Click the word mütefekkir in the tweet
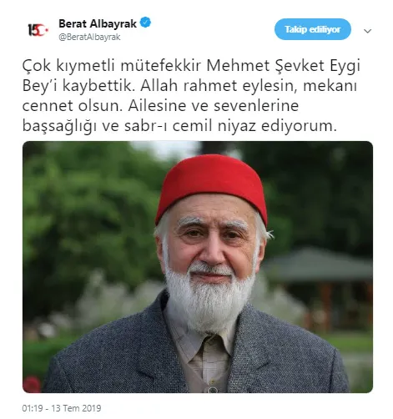 [x=160, y=66]
